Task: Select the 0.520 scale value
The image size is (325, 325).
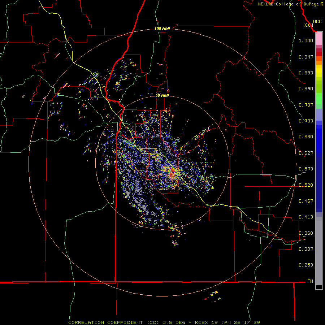Action: 306,185
